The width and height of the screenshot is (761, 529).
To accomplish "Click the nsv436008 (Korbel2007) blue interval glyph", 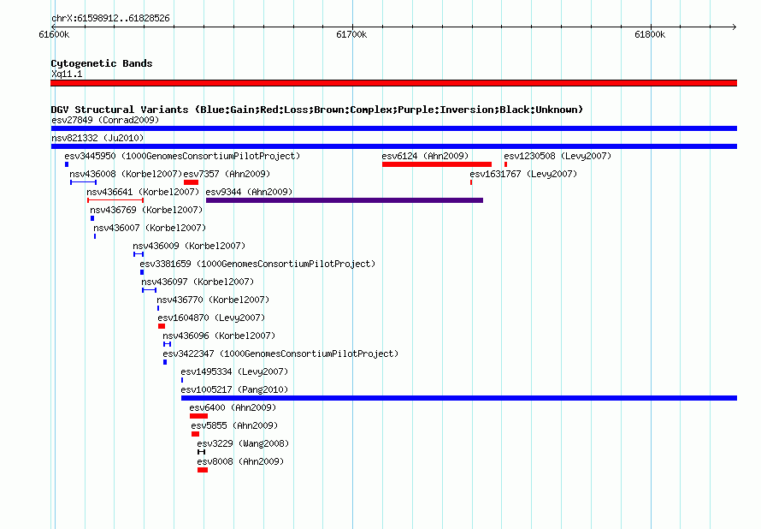I will point(84,182).
